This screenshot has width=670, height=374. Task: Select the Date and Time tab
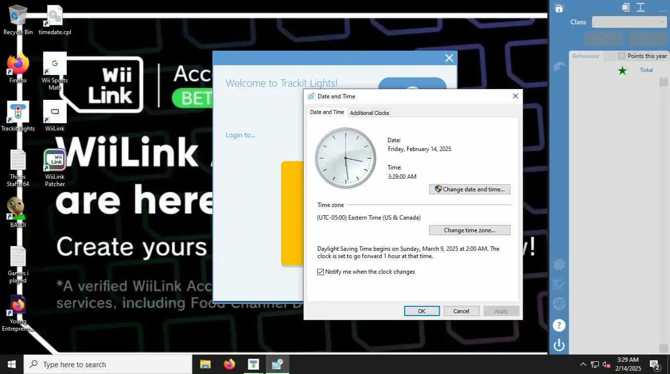(327, 112)
